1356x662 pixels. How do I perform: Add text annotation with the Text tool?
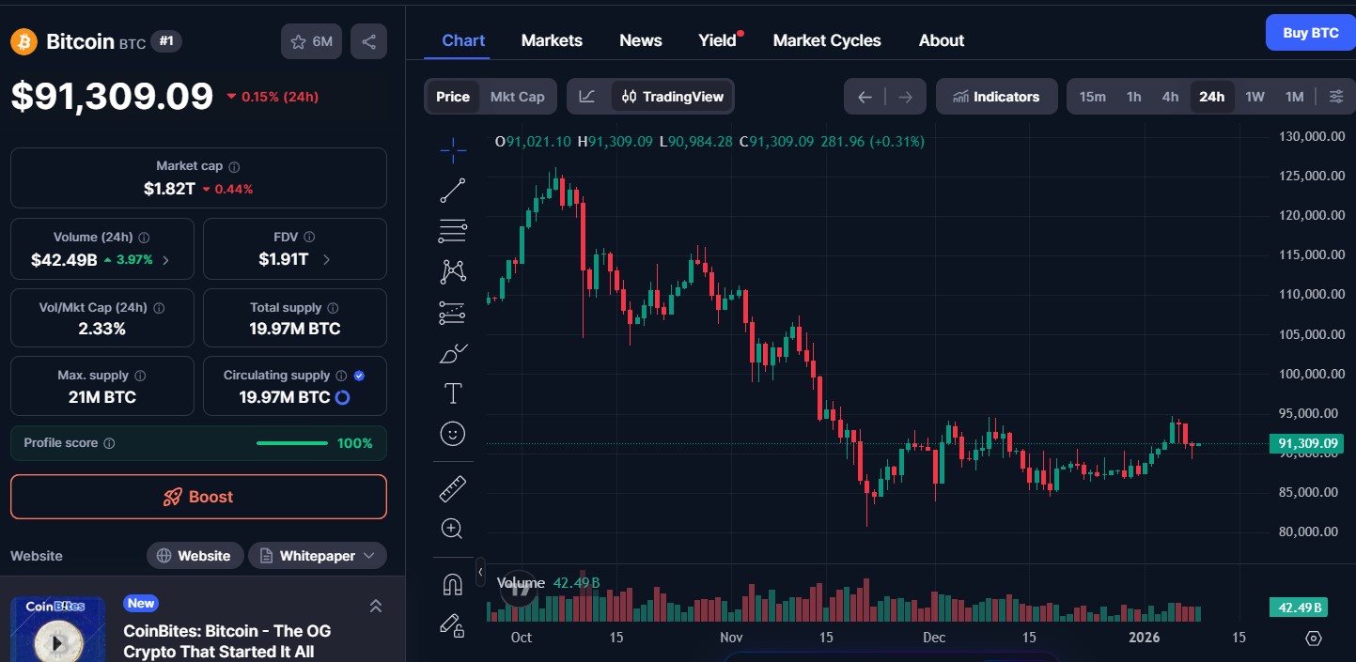[452, 393]
